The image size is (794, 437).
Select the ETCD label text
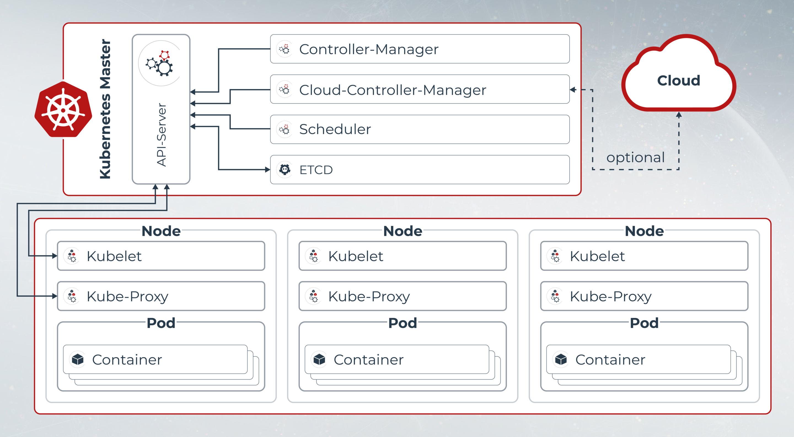coord(316,170)
